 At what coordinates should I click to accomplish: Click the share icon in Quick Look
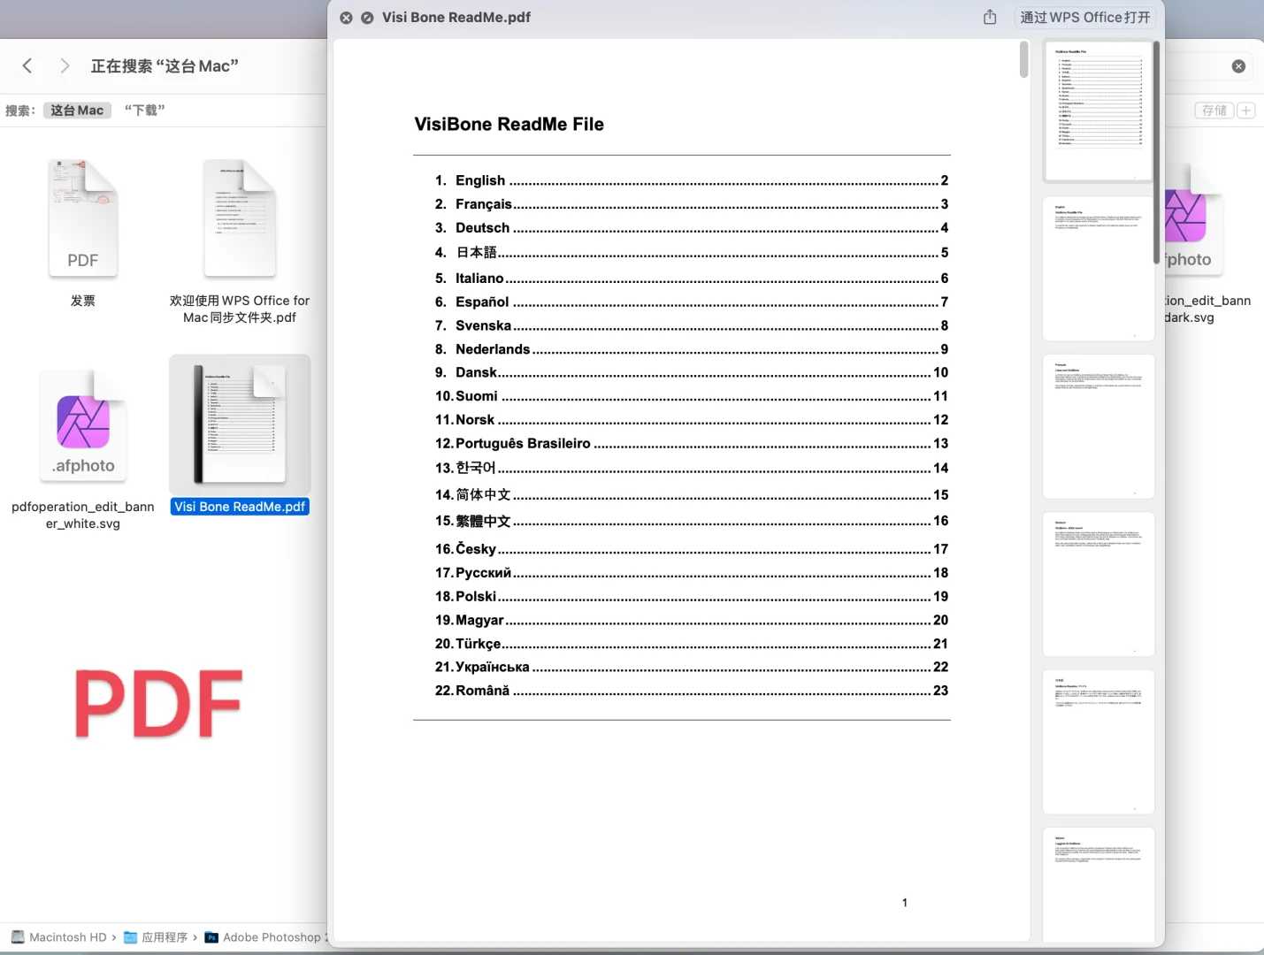pos(990,17)
